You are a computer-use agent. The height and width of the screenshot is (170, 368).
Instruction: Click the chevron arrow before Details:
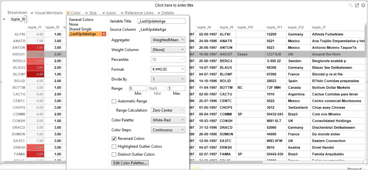pyautogui.click(x=159, y=13)
